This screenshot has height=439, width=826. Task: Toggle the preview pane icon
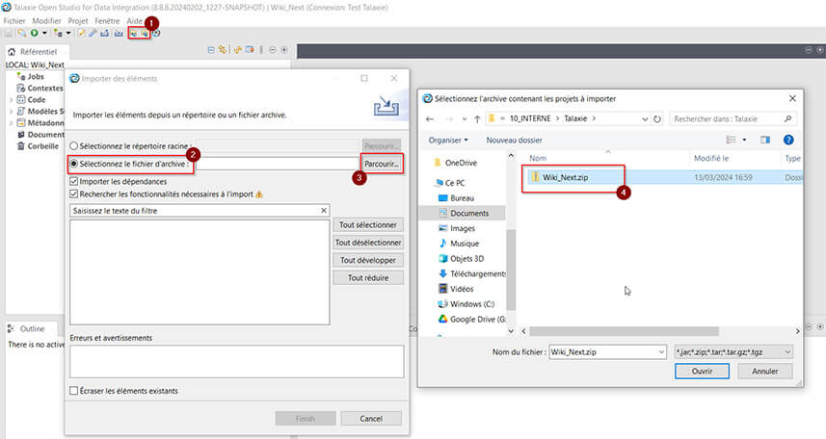(765, 140)
